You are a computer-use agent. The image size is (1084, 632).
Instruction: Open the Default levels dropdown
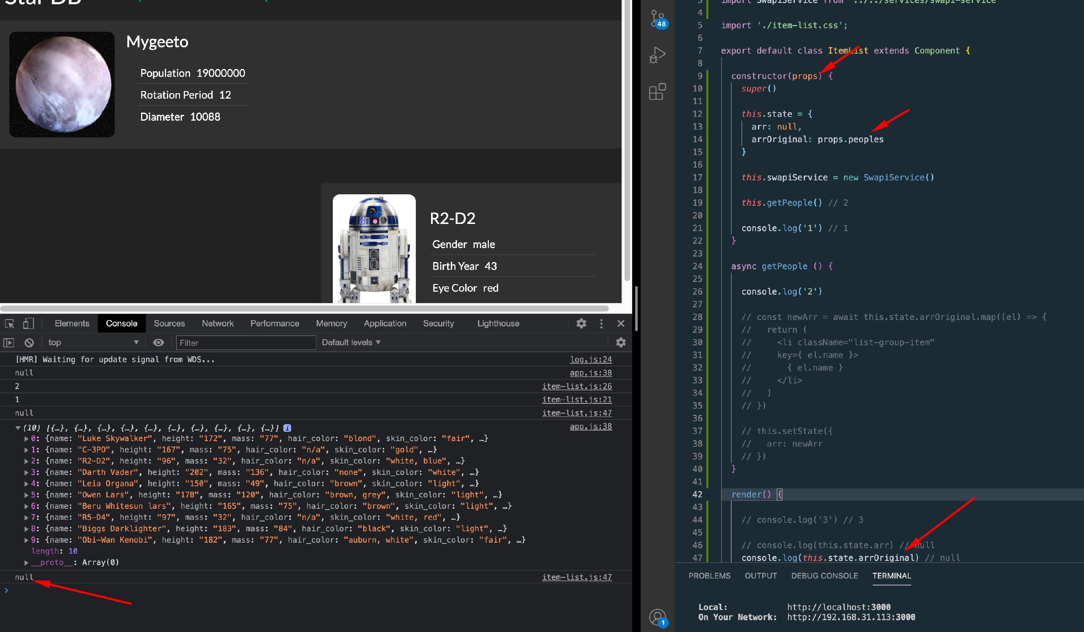pos(351,342)
